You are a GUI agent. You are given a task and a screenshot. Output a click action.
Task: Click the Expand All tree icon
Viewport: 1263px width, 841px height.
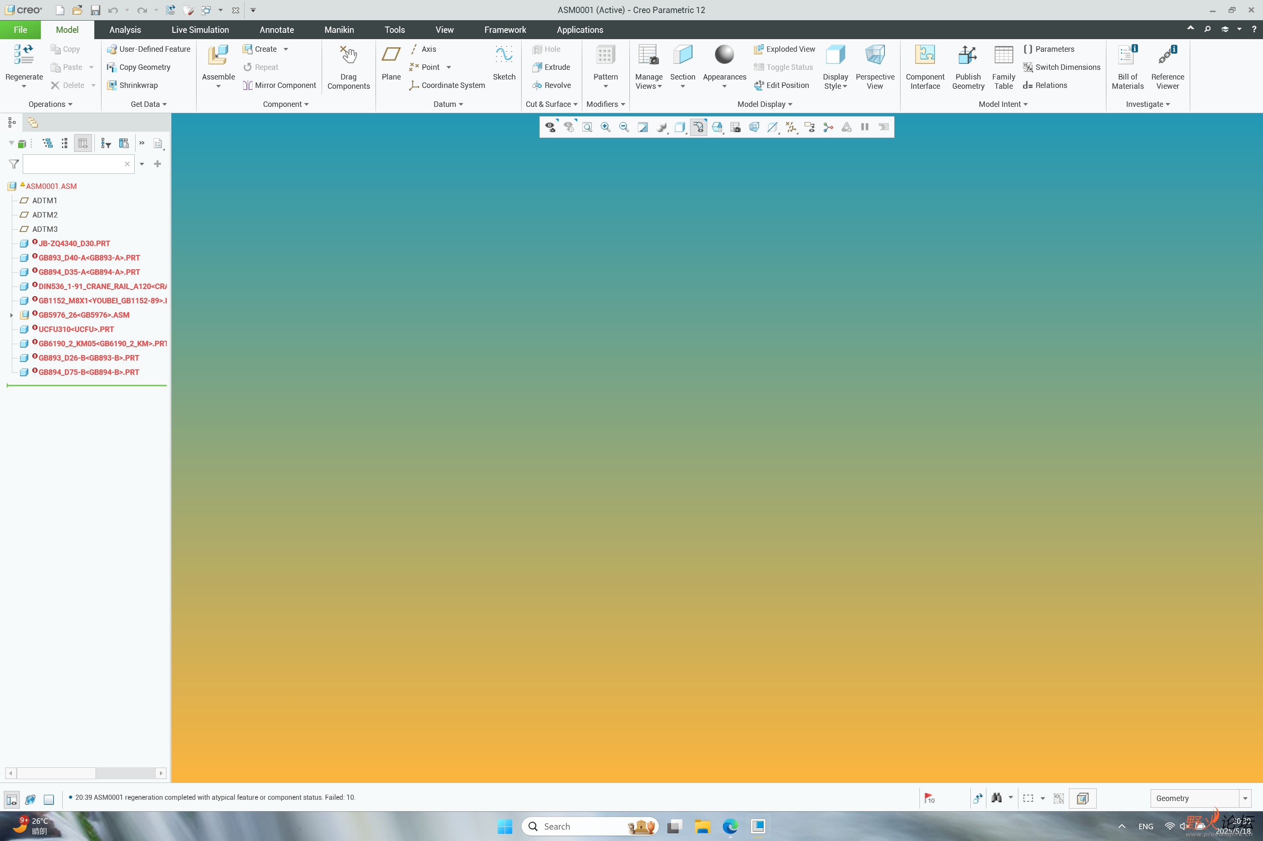48,143
